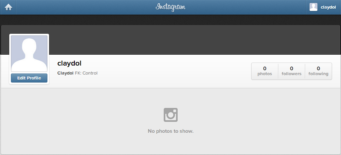Viewport: 341px width, 155px height.
Task: Click the zero above the followers label
Action: 291,69
